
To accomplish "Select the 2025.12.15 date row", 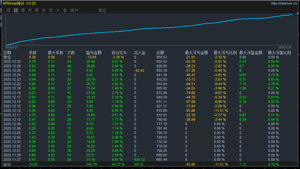I will click(x=150, y=106).
